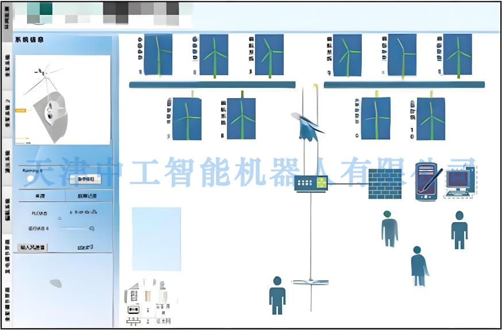502x330 pixels.
Task: Click the blue 3D wind turbine icon in the center
Action: tap(308, 126)
